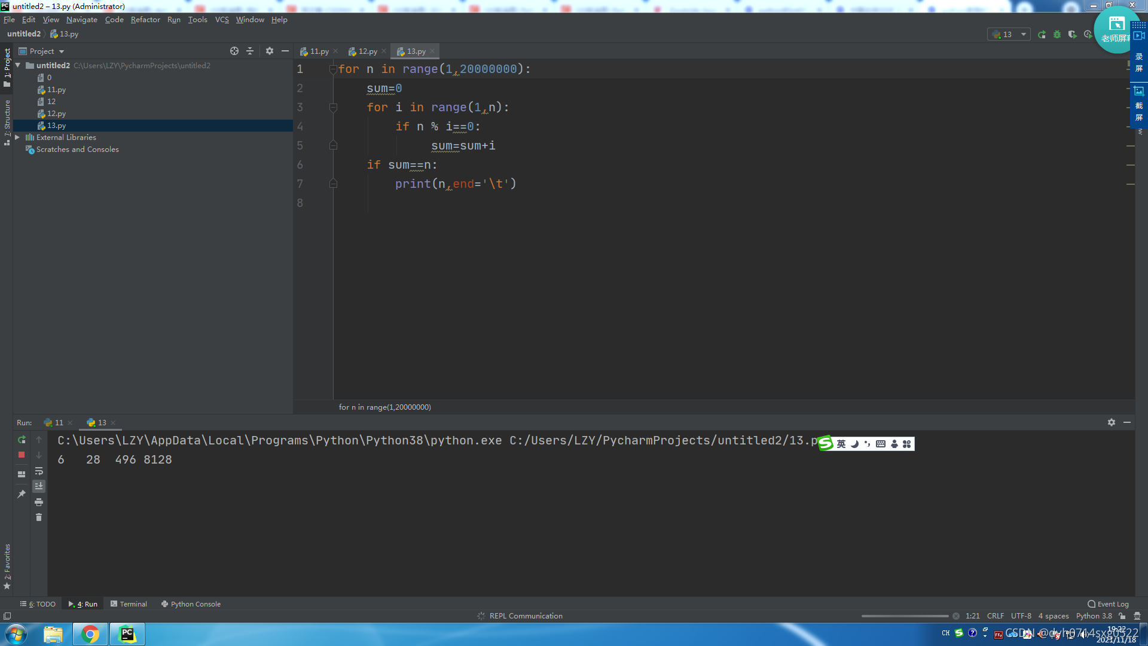Viewport: 1148px width, 646px height.
Task: Click the REPL Communication progress bar
Action: pyautogui.click(x=905, y=616)
